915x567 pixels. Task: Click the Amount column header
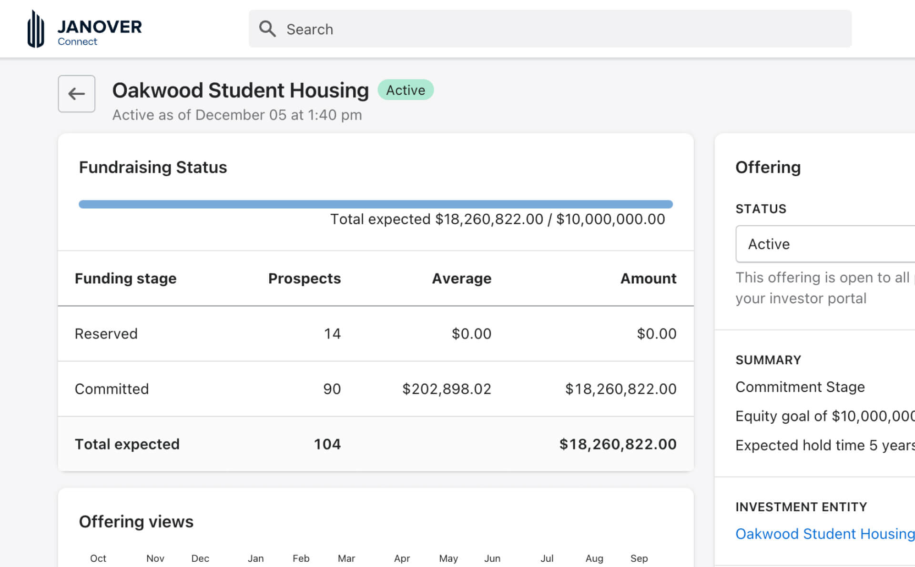pos(648,279)
